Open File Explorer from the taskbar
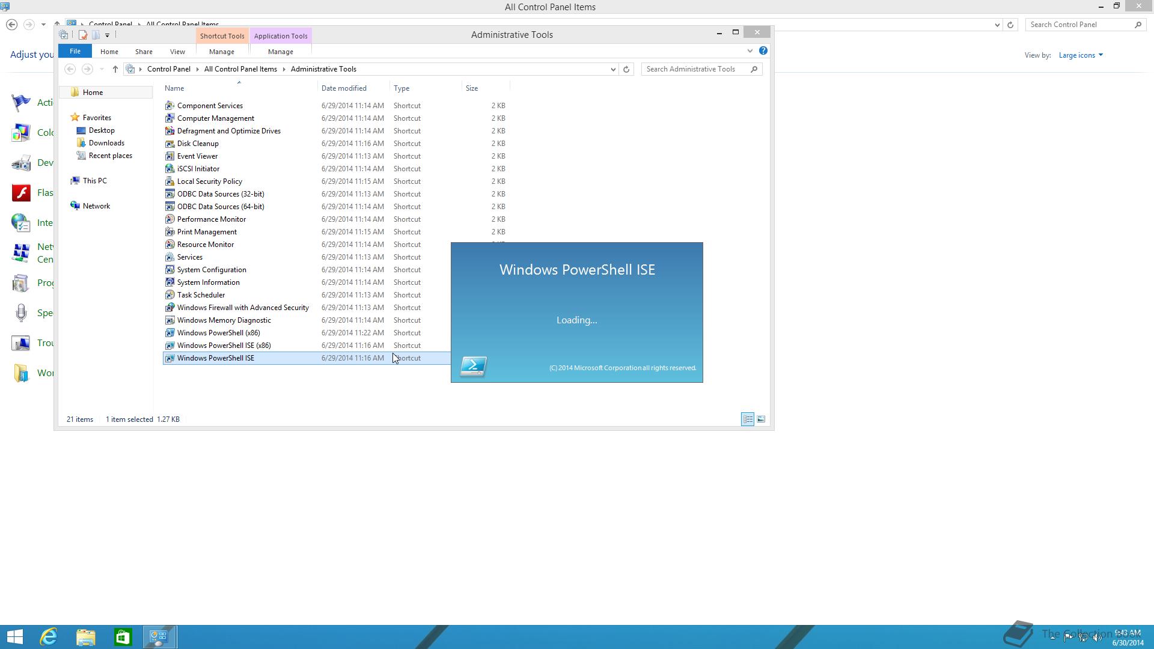 coord(86,637)
